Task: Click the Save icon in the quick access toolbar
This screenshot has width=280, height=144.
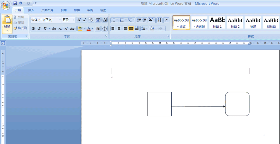Action: [x=15, y=3]
